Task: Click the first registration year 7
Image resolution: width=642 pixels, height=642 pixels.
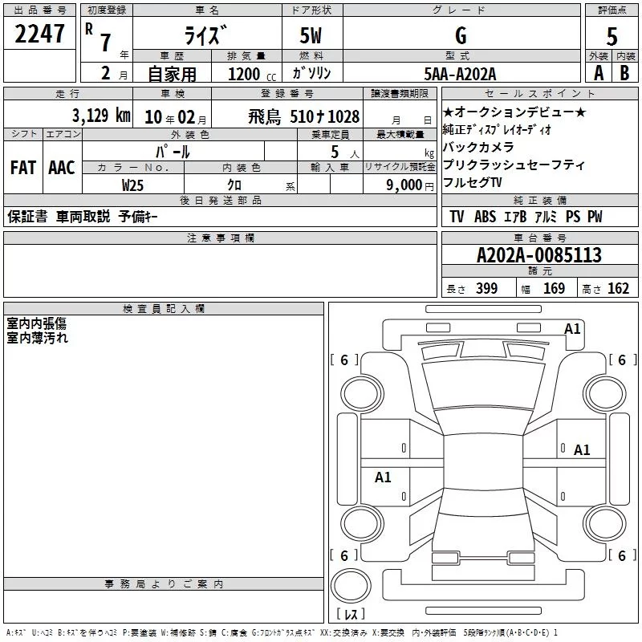Action: click(x=106, y=43)
